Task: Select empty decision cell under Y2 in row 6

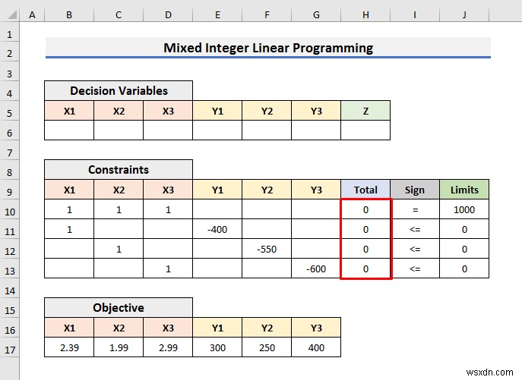Action: [267, 130]
